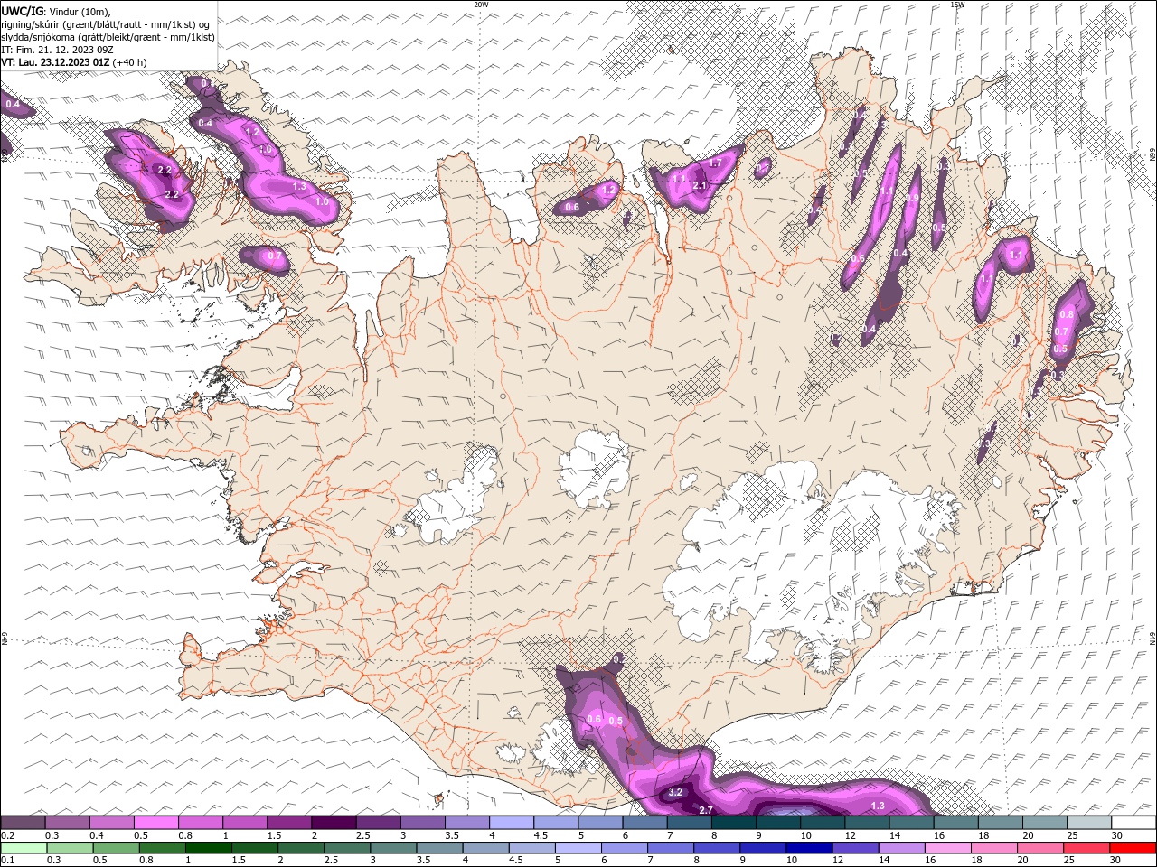Pick top legend swatch between 2 and 2.5

pyautogui.click(x=334, y=822)
